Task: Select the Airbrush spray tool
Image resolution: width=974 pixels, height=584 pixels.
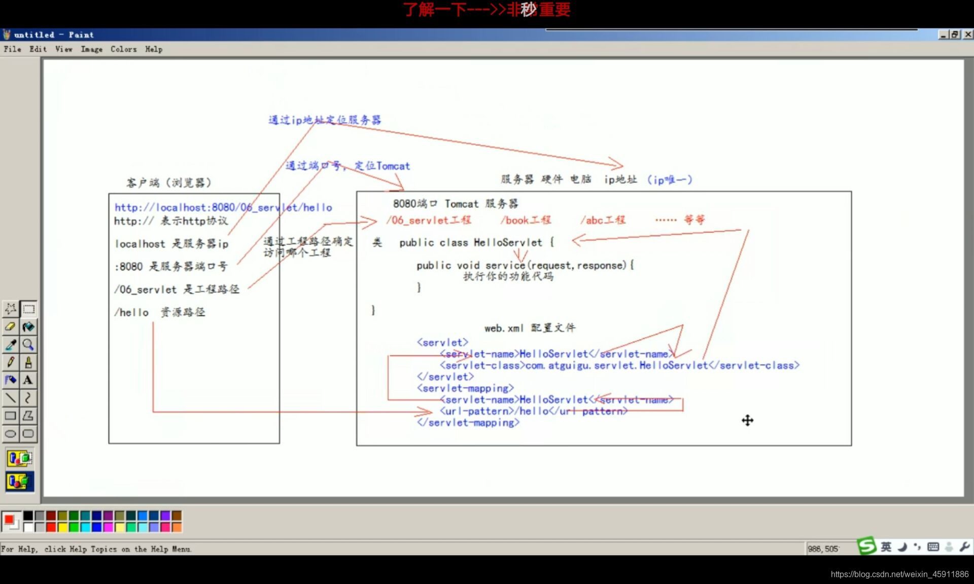Action: (x=11, y=380)
